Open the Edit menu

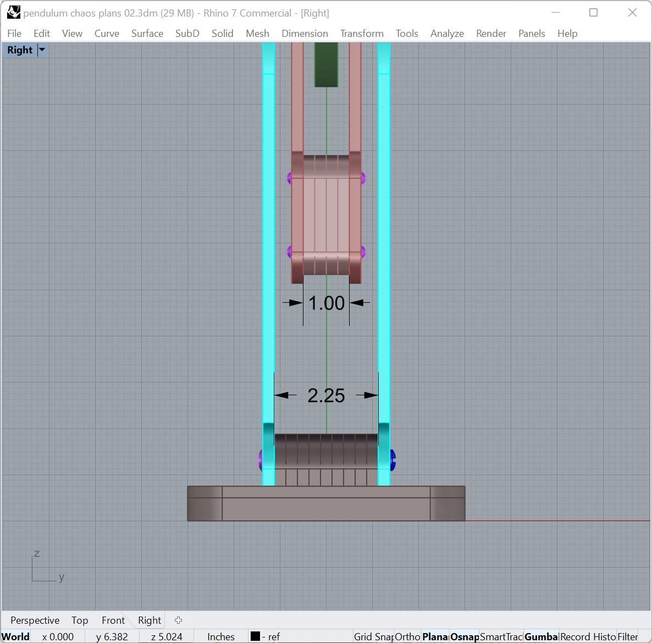42,34
